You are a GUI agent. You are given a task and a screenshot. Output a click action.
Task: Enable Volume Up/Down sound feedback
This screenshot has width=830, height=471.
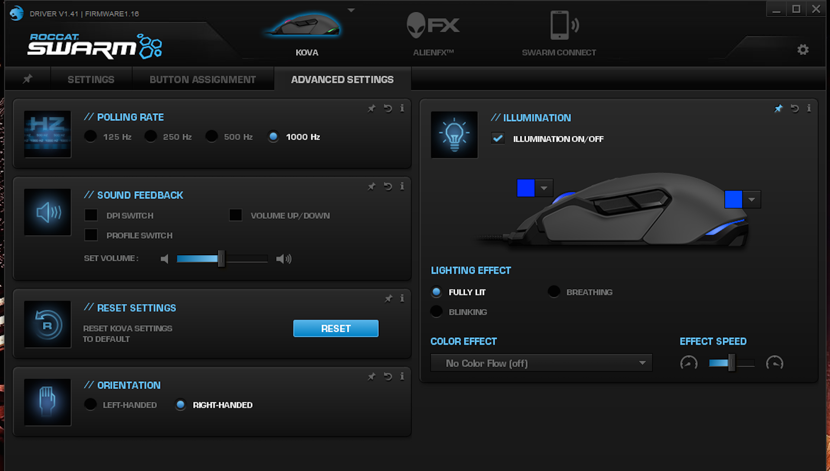(236, 215)
